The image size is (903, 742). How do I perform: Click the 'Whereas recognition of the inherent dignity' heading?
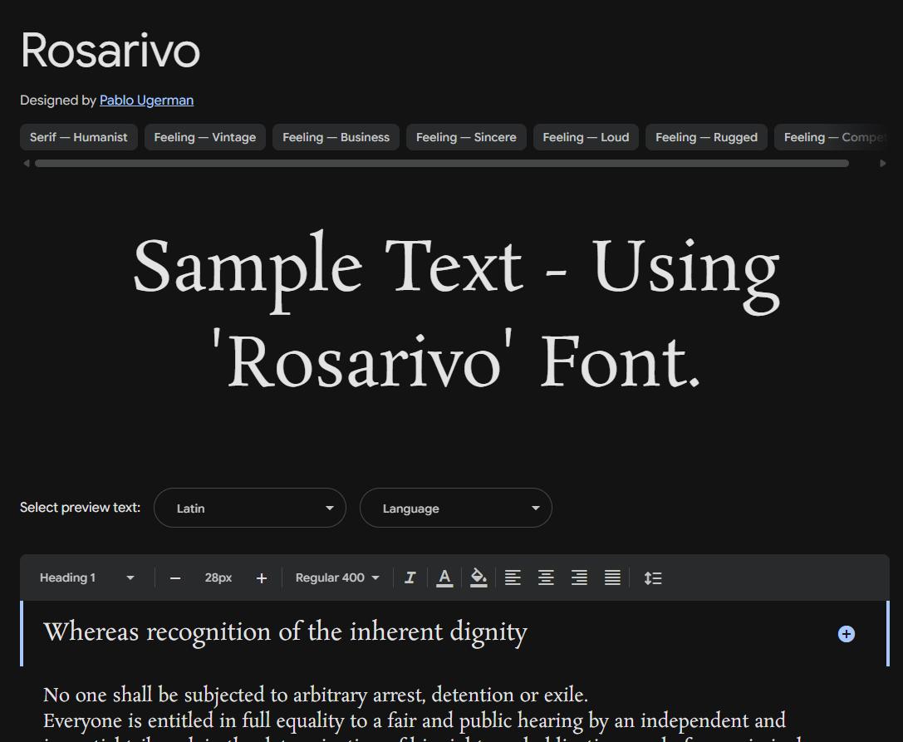pyautogui.click(x=286, y=632)
